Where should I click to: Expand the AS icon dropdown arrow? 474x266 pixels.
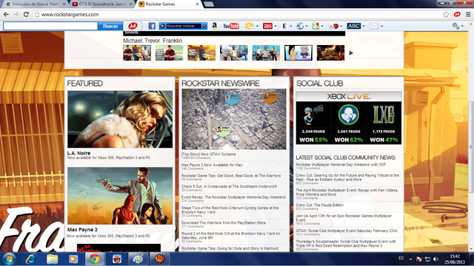tap(275, 27)
